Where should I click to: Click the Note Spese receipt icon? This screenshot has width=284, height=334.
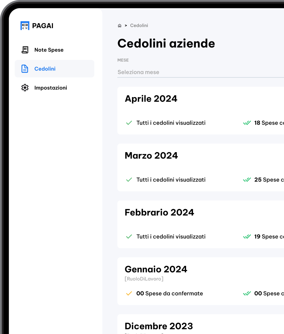(x=25, y=50)
